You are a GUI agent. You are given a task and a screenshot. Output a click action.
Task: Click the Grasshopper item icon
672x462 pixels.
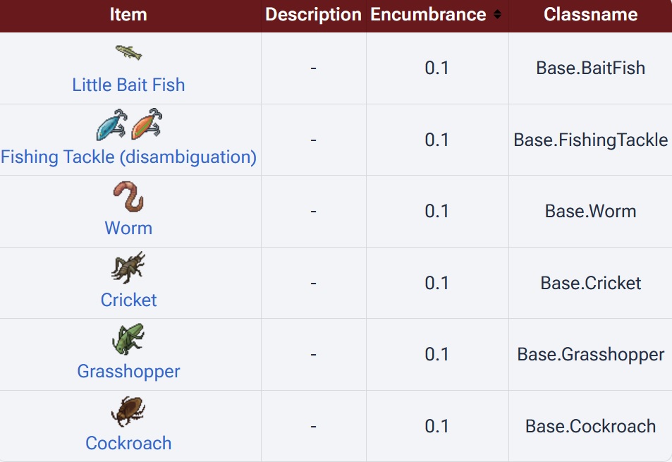coord(128,339)
